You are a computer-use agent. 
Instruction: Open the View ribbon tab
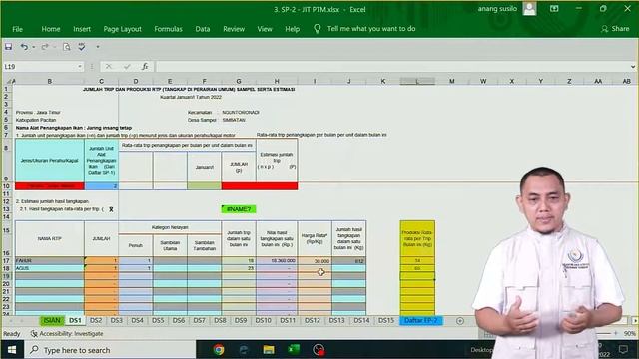coord(265,29)
